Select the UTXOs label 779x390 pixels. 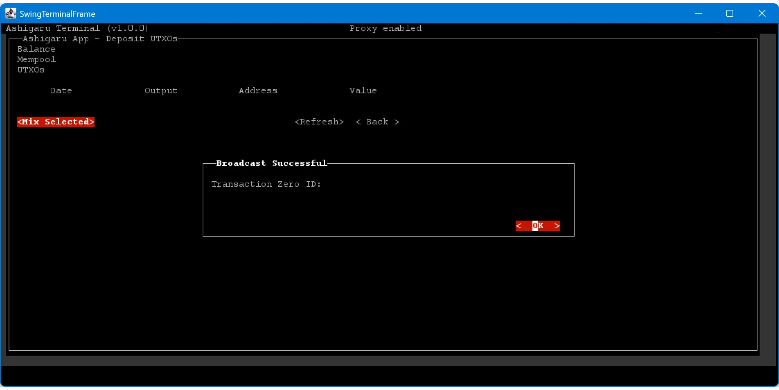(31, 70)
